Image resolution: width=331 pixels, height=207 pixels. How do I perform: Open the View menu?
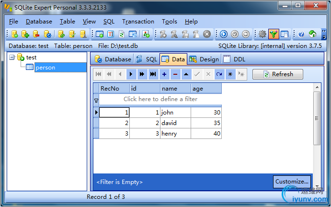pos(89,22)
